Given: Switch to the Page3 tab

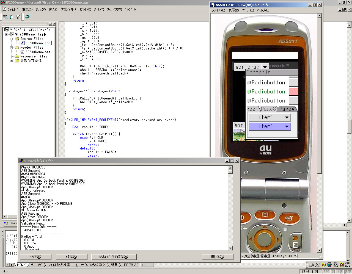Looking at the screenshot, I should click(268, 109).
